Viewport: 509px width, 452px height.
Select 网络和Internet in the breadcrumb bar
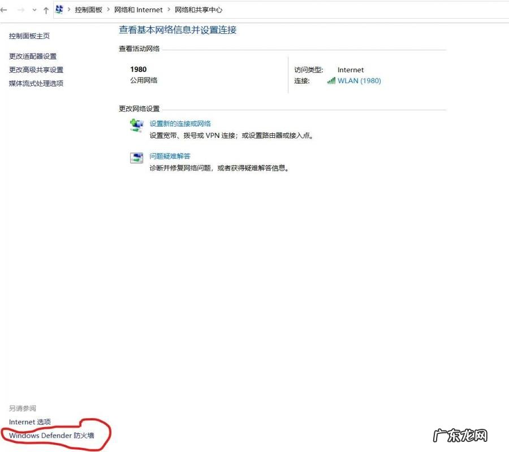click(138, 10)
